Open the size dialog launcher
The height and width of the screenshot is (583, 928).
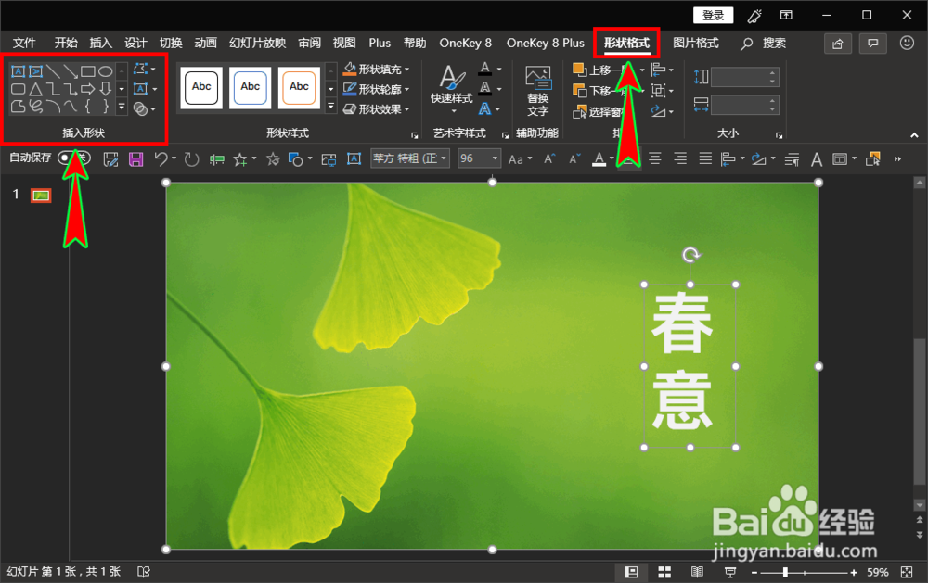(x=779, y=135)
